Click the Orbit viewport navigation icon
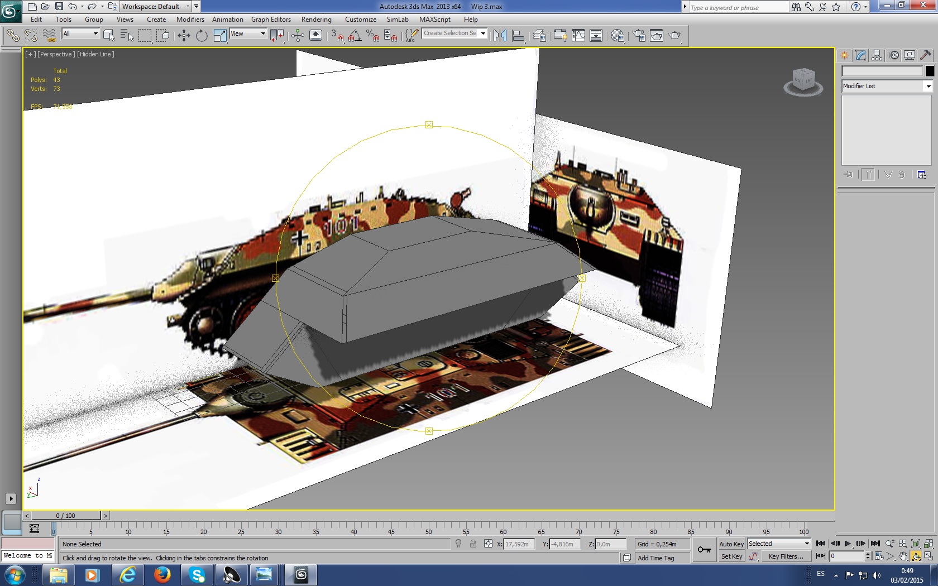The height and width of the screenshot is (586, 938). [x=916, y=556]
